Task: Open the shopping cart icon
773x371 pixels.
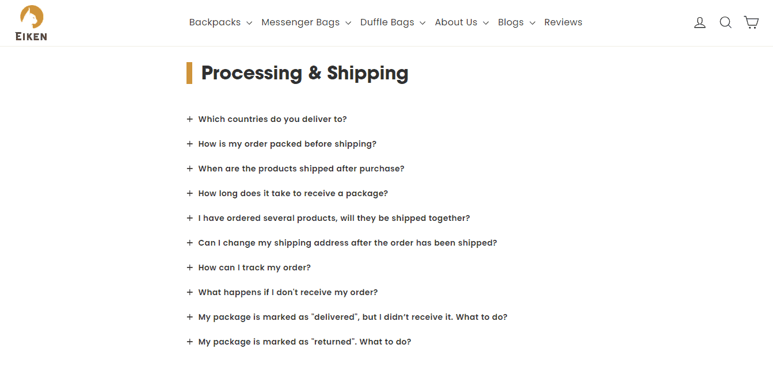Action: coord(751,22)
